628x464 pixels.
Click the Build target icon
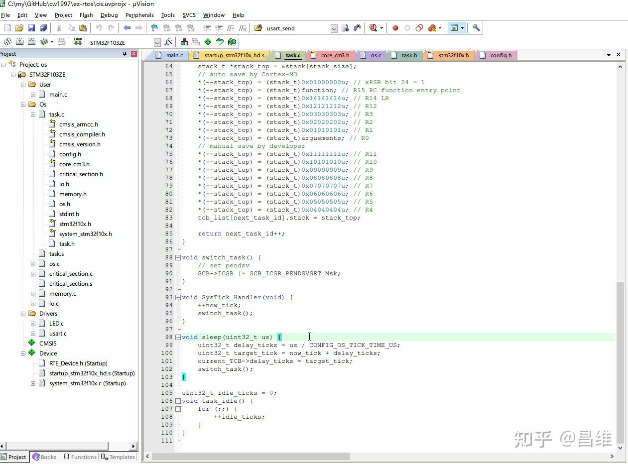19,42
